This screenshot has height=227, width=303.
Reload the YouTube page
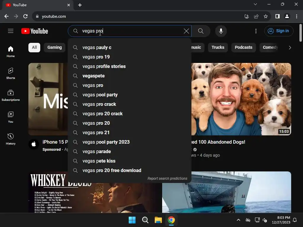pyautogui.click(x=25, y=17)
